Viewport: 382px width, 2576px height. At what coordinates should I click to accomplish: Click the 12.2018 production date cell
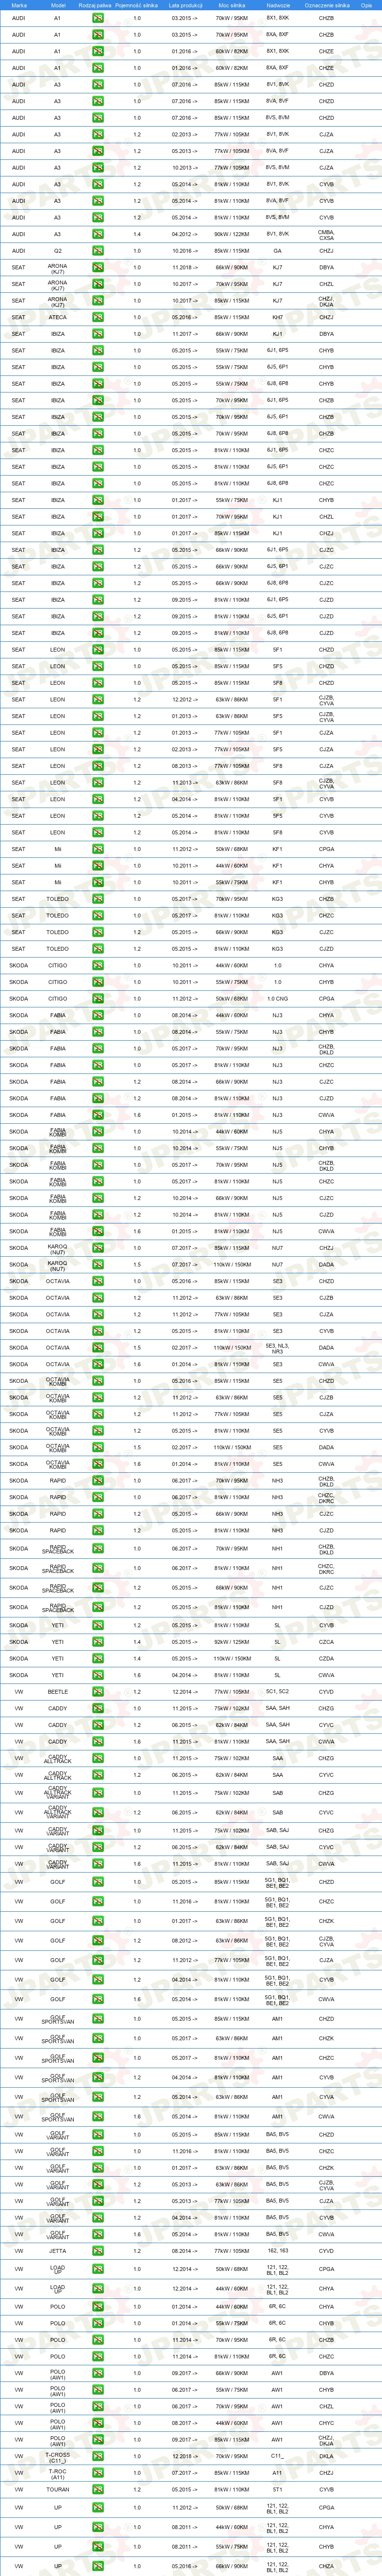(x=184, y=2456)
